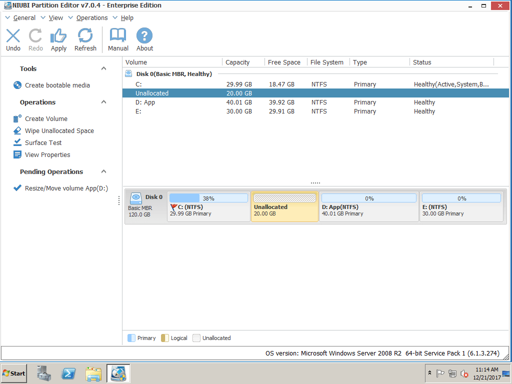Screen dimensions: 512x384
Task: Click the Wipe Unallocated Space link
Action: 59,130
